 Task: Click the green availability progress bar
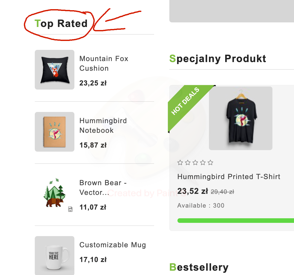coord(236,220)
